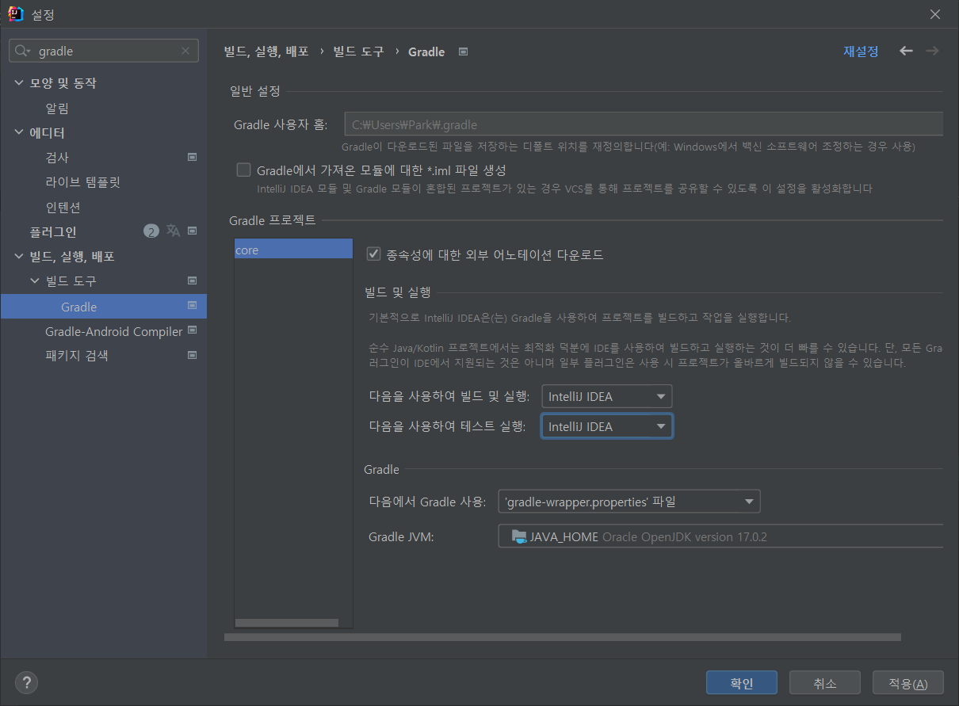The height and width of the screenshot is (706, 959).
Task: Open the 테스트 실행 IntelliJ IDEA dropdown
Action: [607, 426]
